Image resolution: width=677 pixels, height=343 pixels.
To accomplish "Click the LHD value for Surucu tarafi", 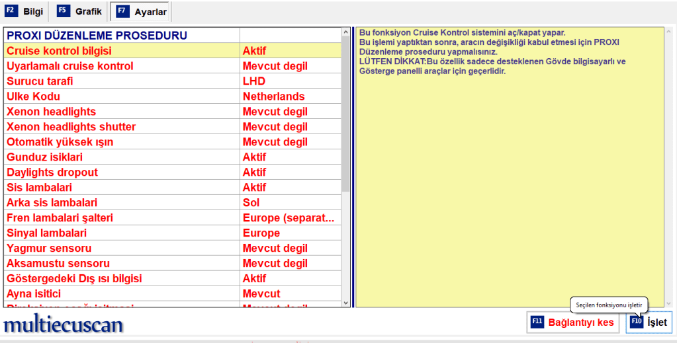I will (255, 81).
